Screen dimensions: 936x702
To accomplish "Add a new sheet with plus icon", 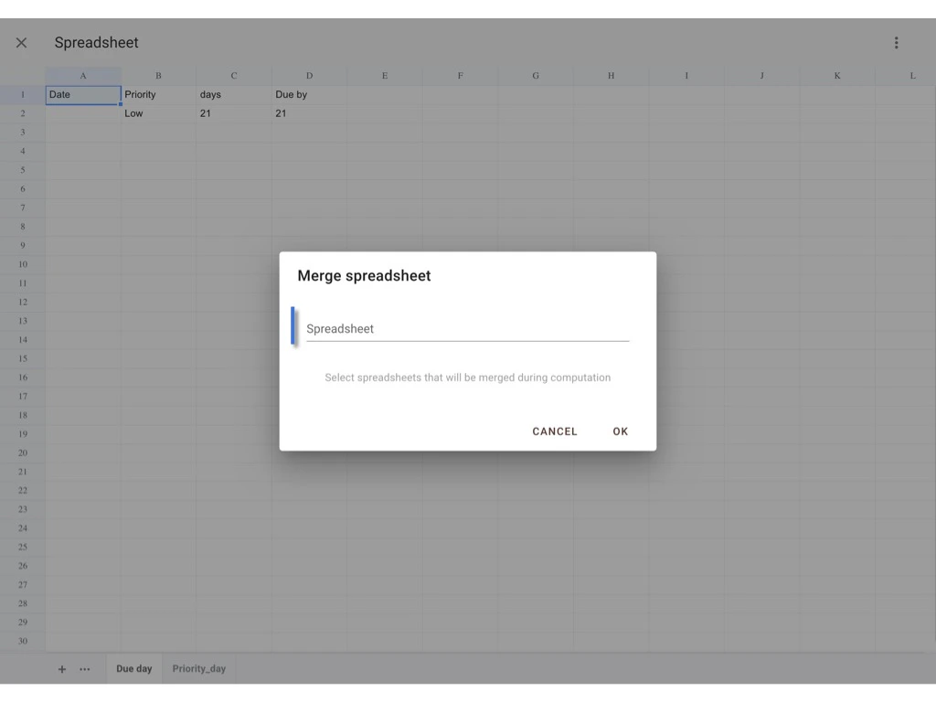I will click(61, 668).
